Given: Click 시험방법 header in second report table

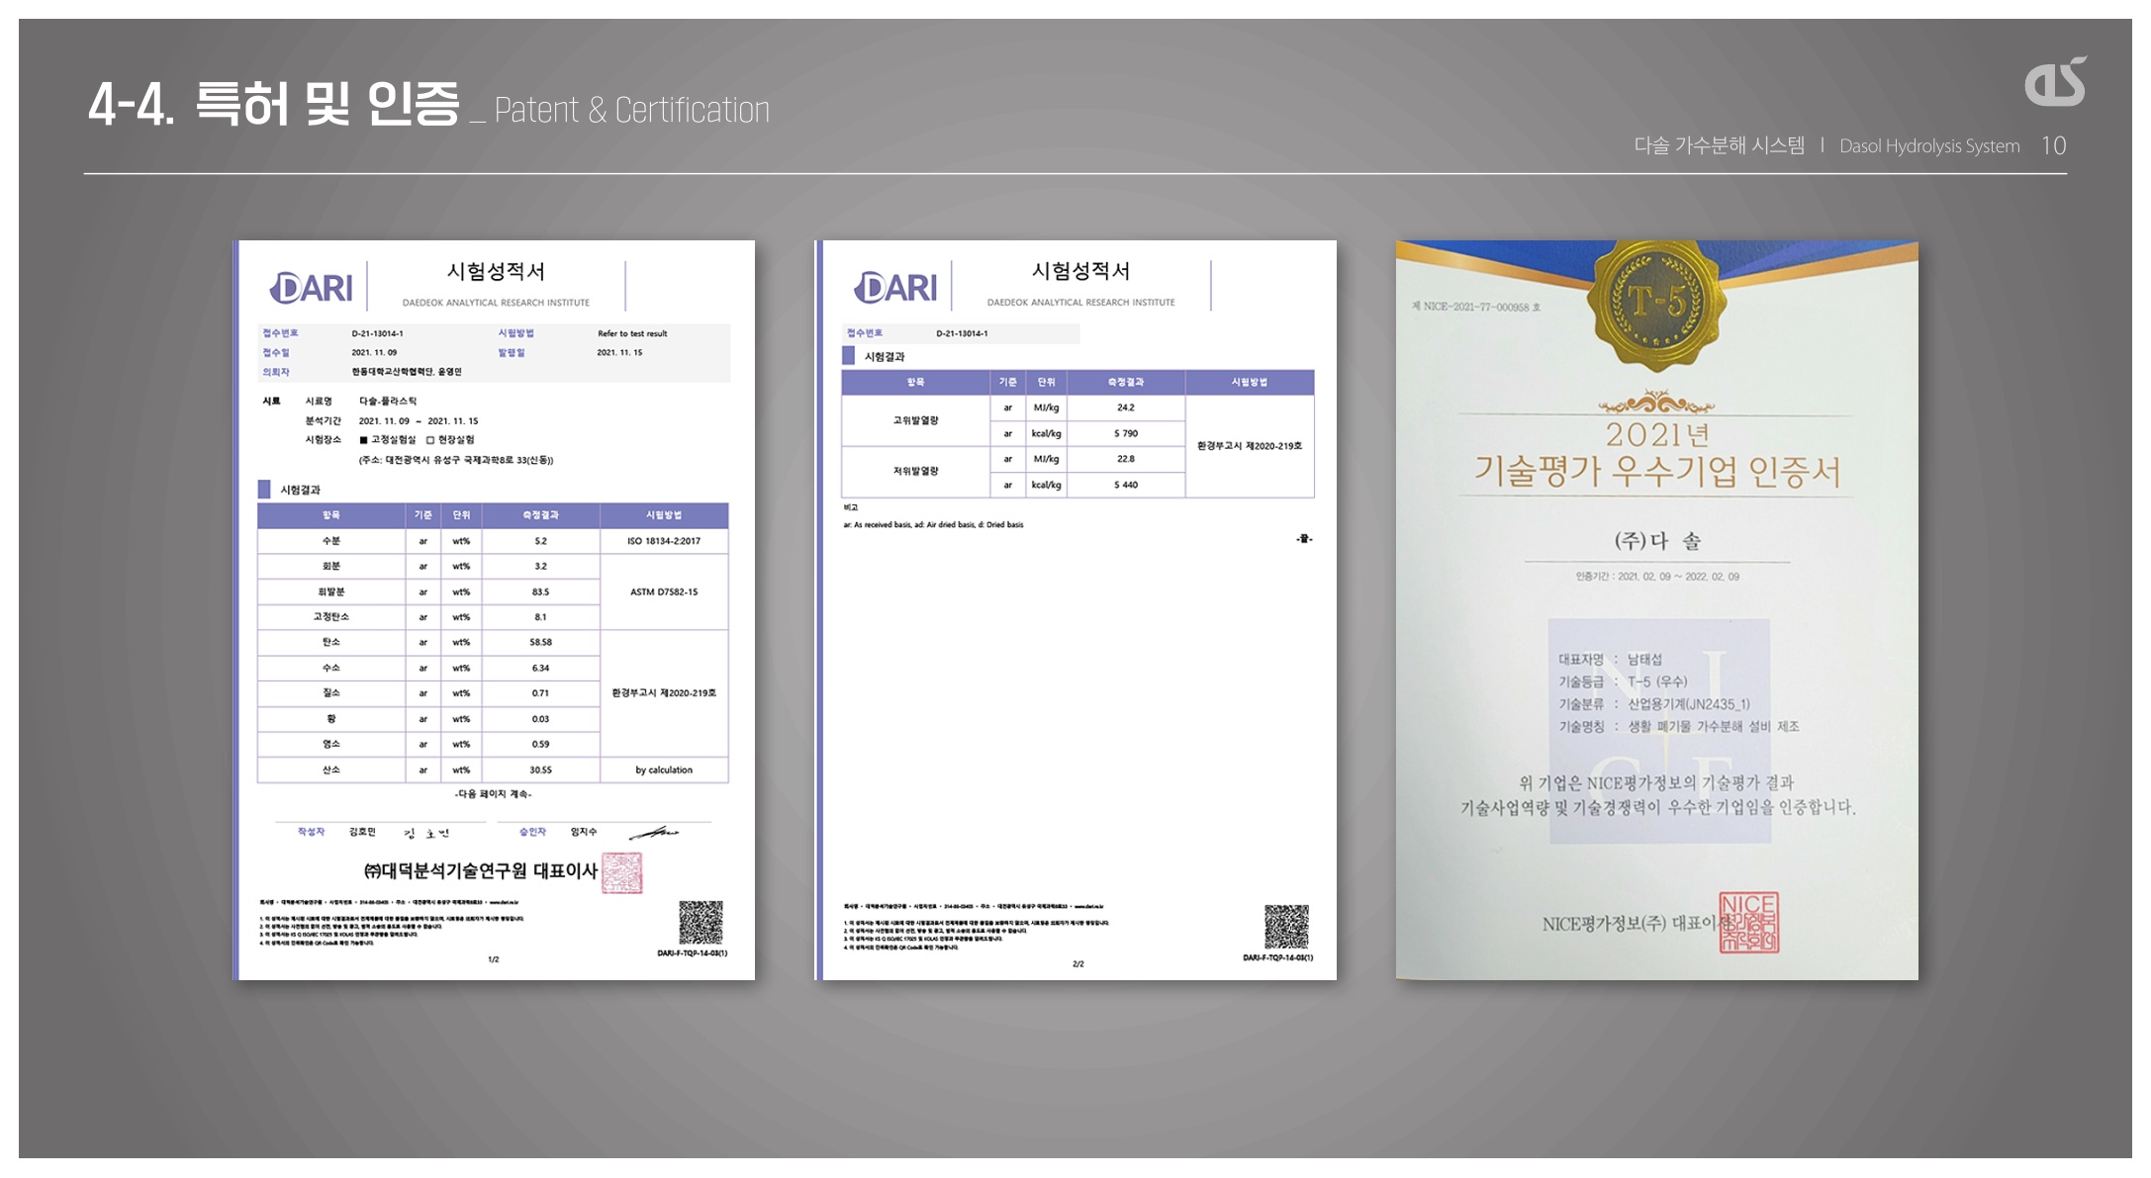Looking at the screenshot, I should click(x=1249, y=382).
